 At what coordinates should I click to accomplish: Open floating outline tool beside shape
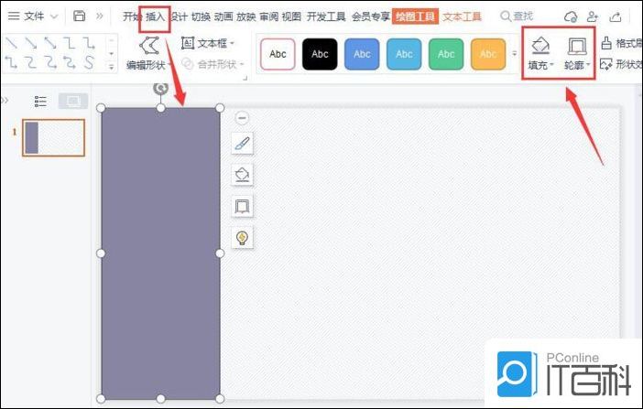[x=242, y=206]
